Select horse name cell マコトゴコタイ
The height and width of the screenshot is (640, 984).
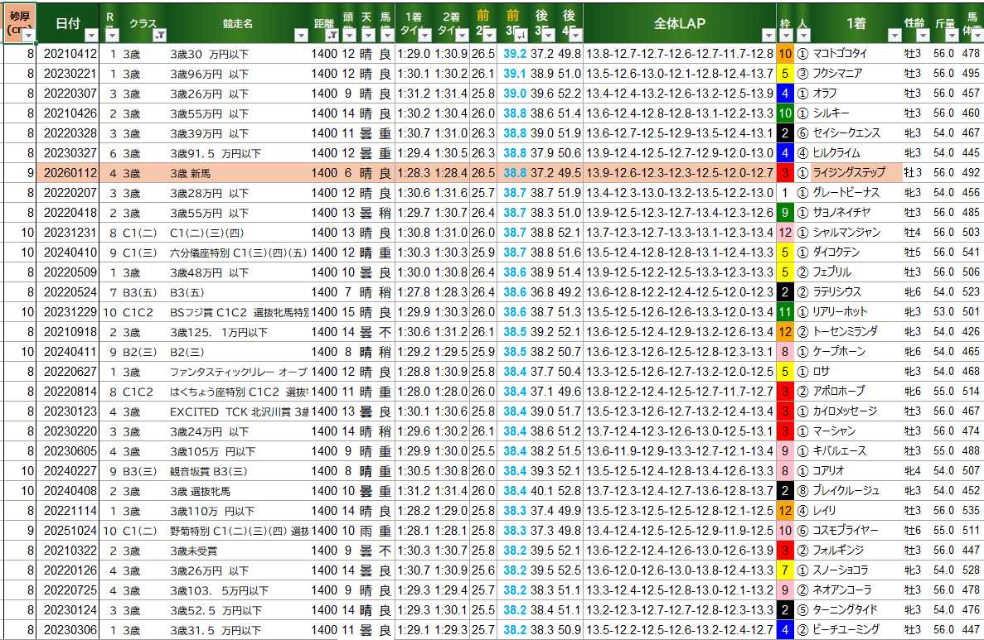856,54
